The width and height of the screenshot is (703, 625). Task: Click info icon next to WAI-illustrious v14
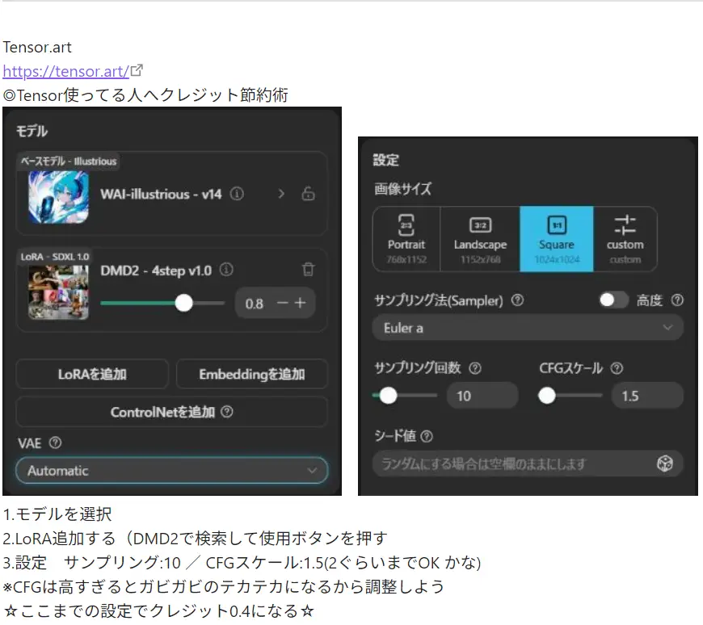coord(237,194)
